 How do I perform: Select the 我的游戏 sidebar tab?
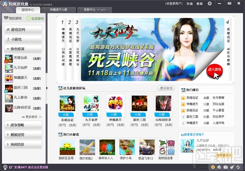click(13, 18)
